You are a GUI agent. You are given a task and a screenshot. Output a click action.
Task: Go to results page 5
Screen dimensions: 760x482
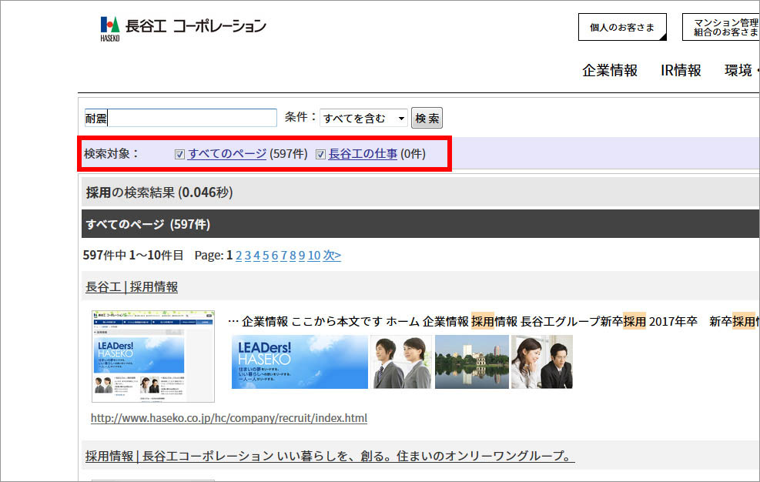click(x=266, y=255)
